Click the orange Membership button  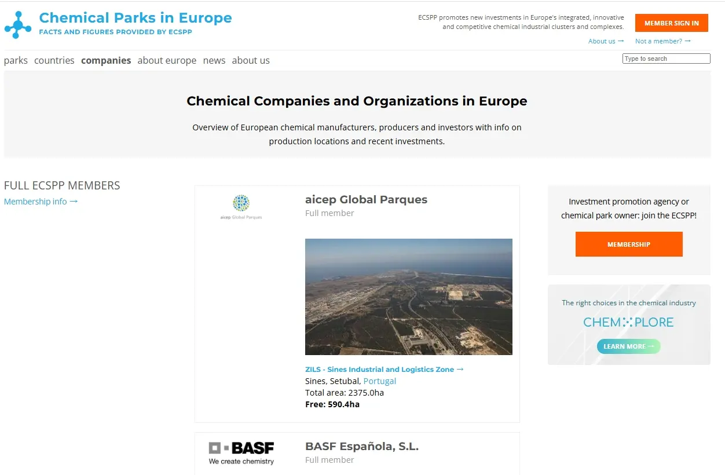click(x=629, y=244)
